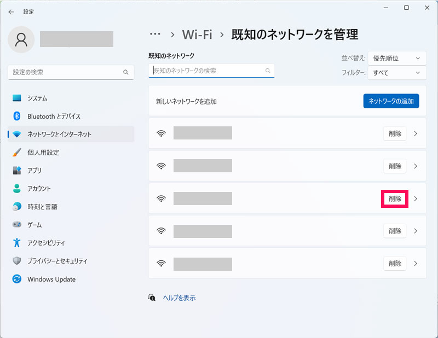Delete the first known network with 削除
The height and width of the screenshot is (338, 438).
click(x=395, y=133)
